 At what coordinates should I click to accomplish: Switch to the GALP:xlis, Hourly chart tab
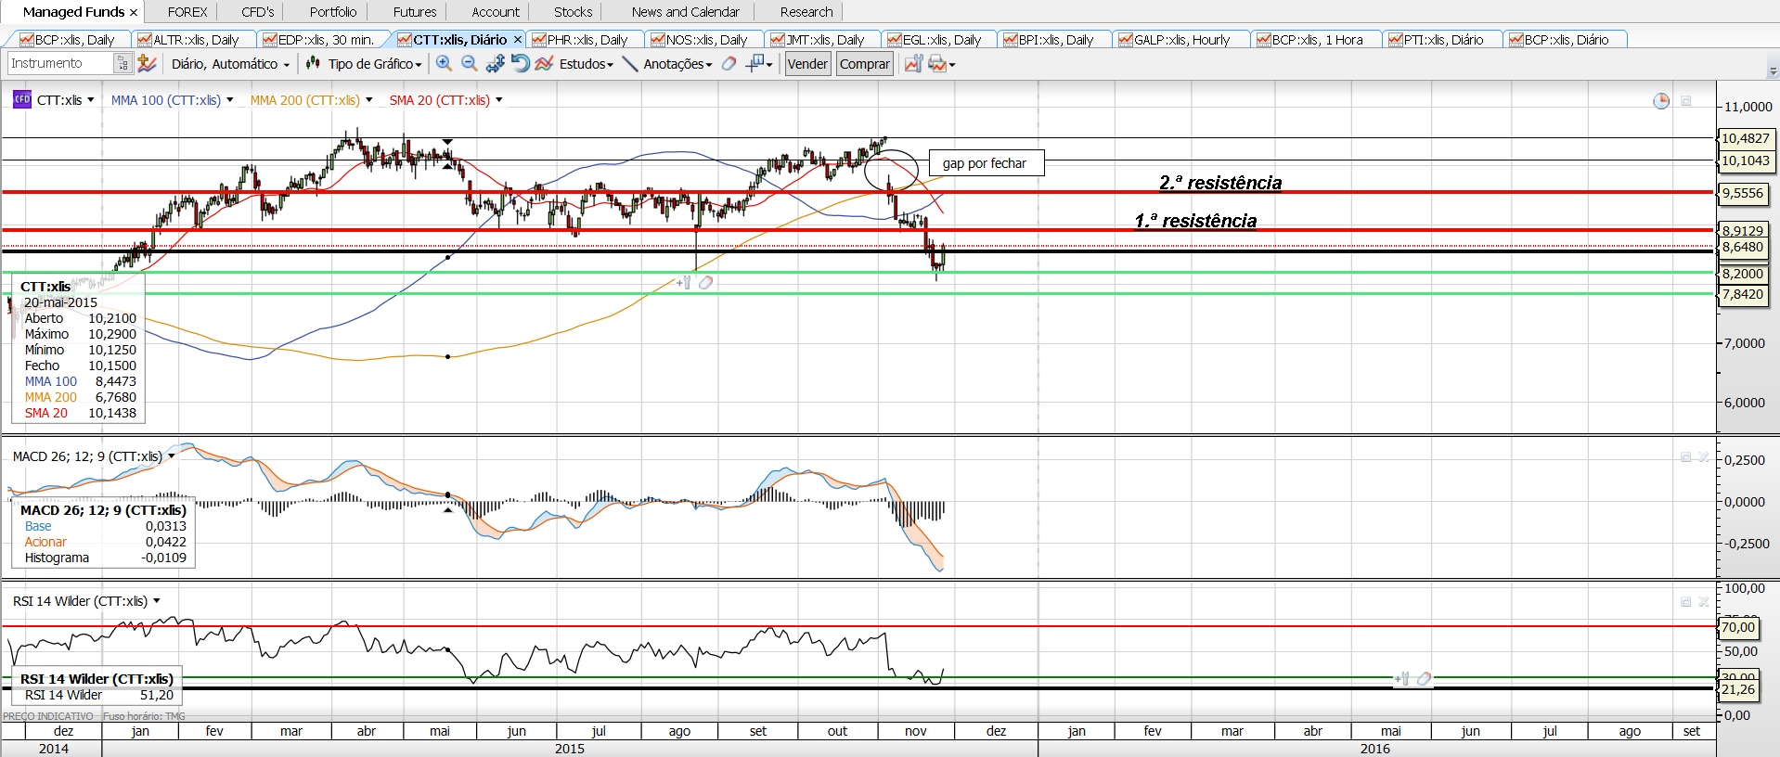tap(1180, 40)
